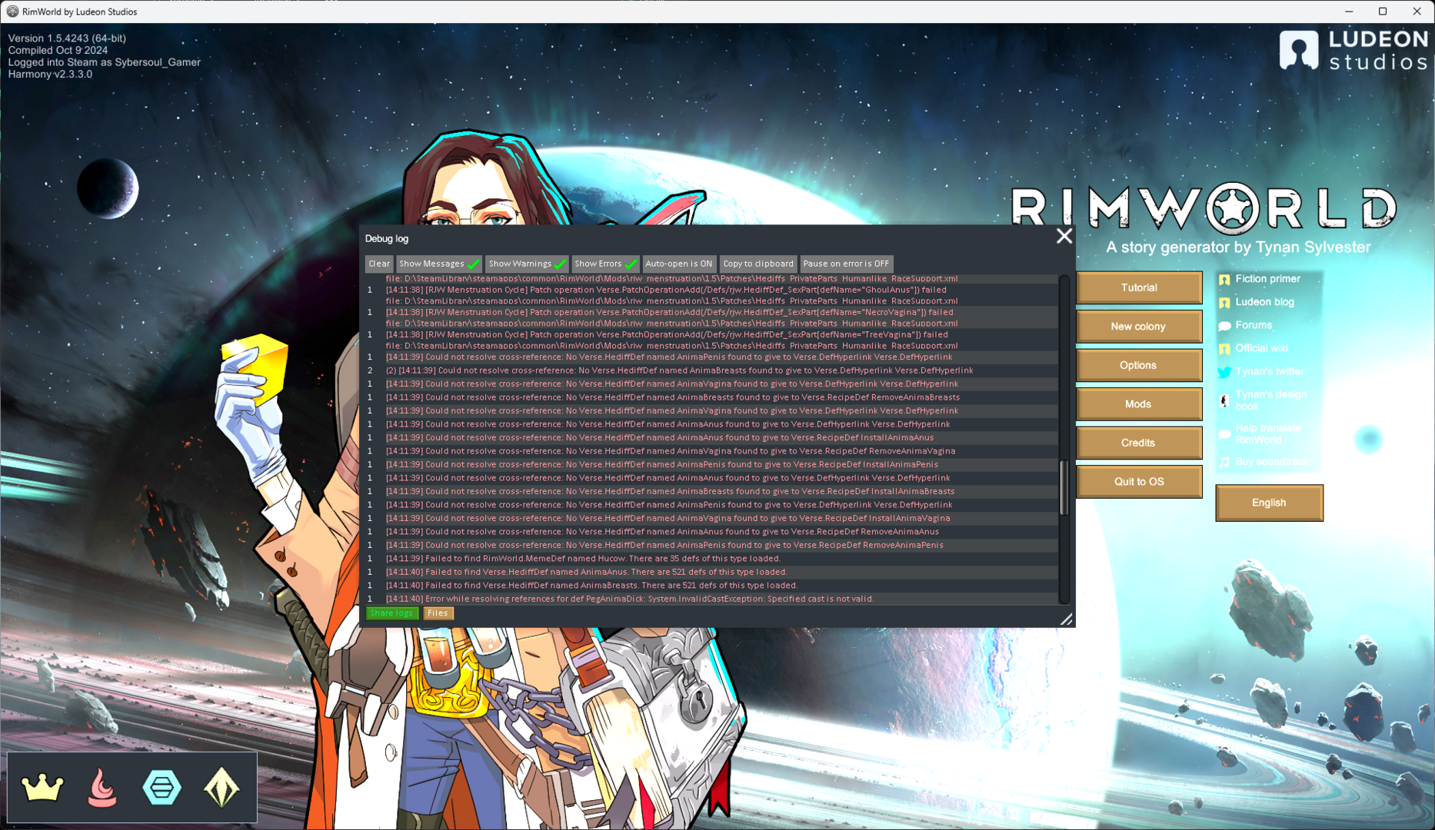The height and width of the screenshot is (830, 1435).
Task: Select the RemoveAnimaBreasts cross-reference error line
Action: pyautogui.click(x=711, y=397)
